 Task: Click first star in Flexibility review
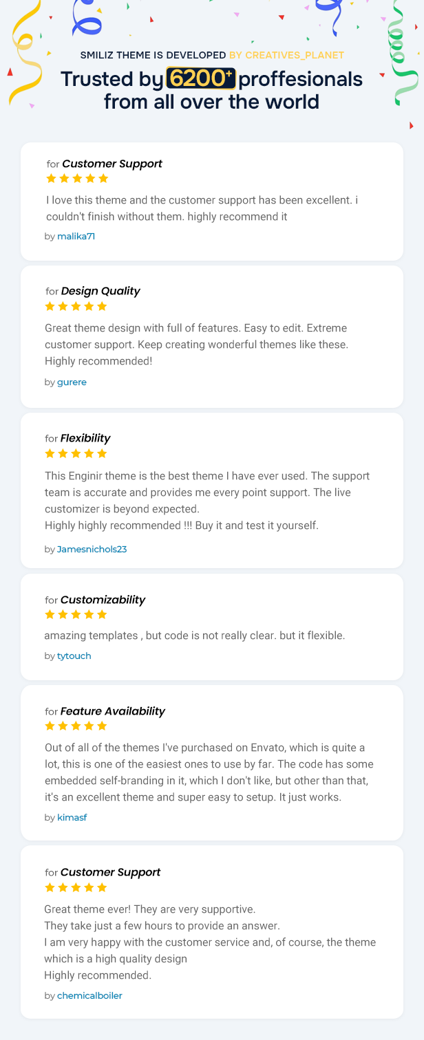coord(50,454)
